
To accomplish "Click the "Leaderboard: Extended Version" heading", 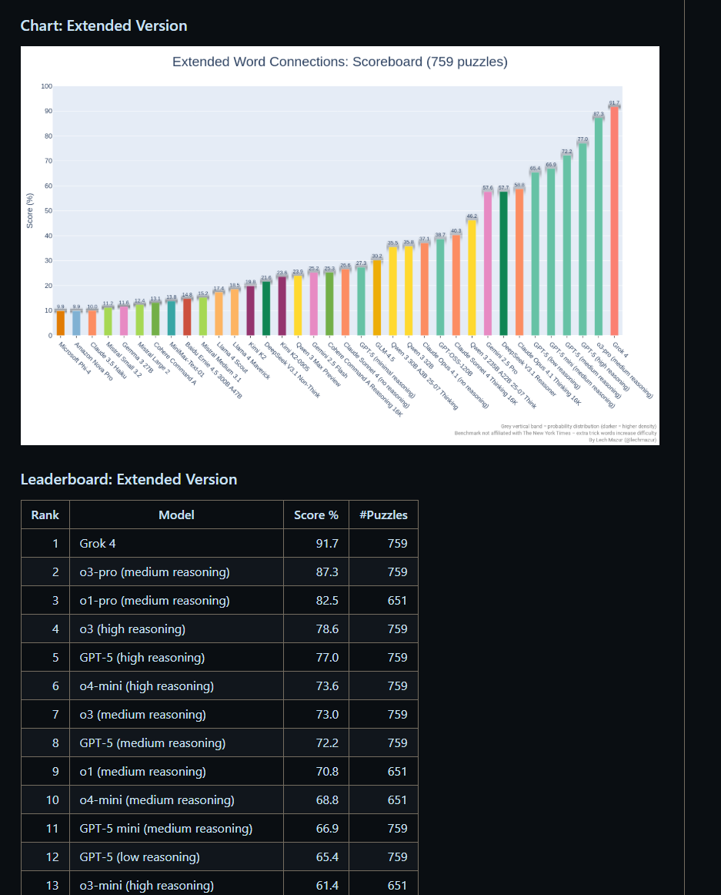I will point(129,479).
